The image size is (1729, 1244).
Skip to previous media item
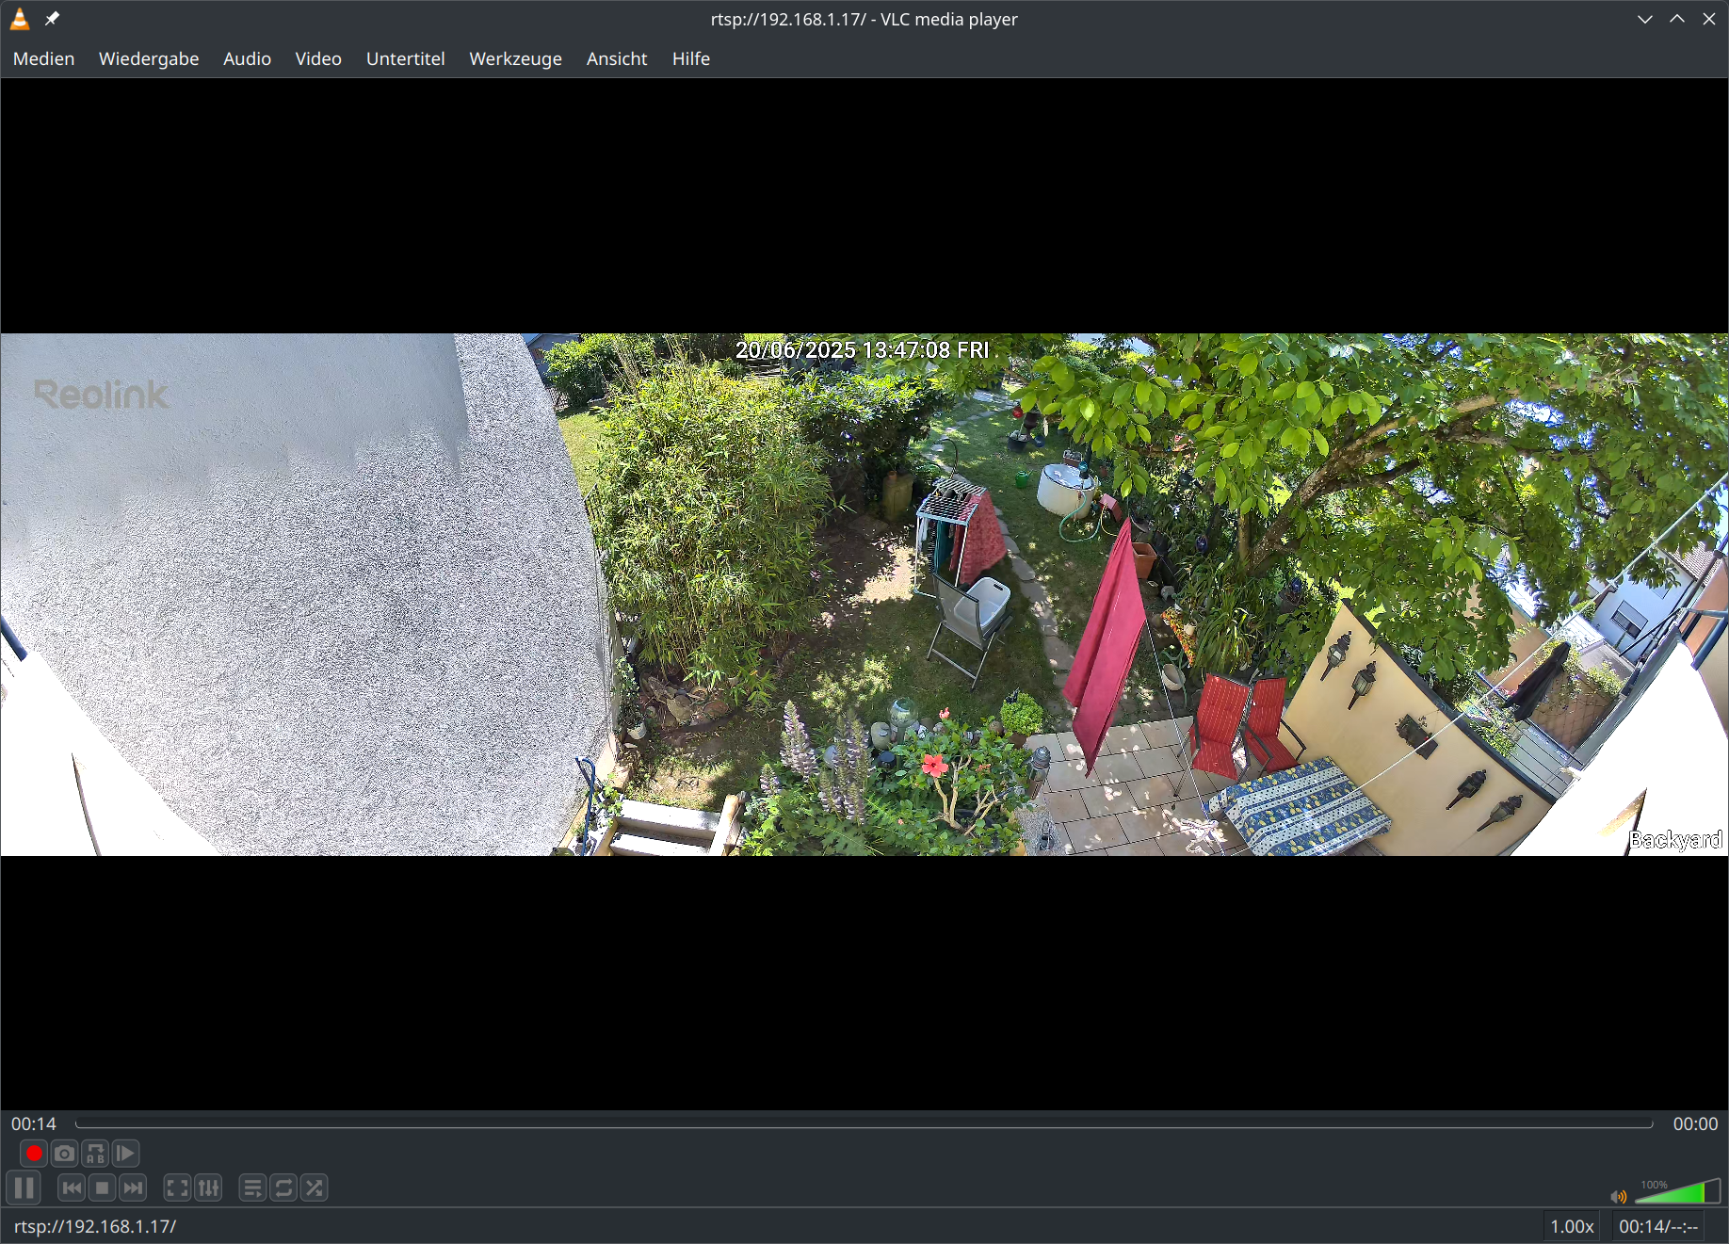(72, 1188)
